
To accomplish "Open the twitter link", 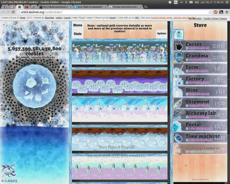I will point(59,18).
